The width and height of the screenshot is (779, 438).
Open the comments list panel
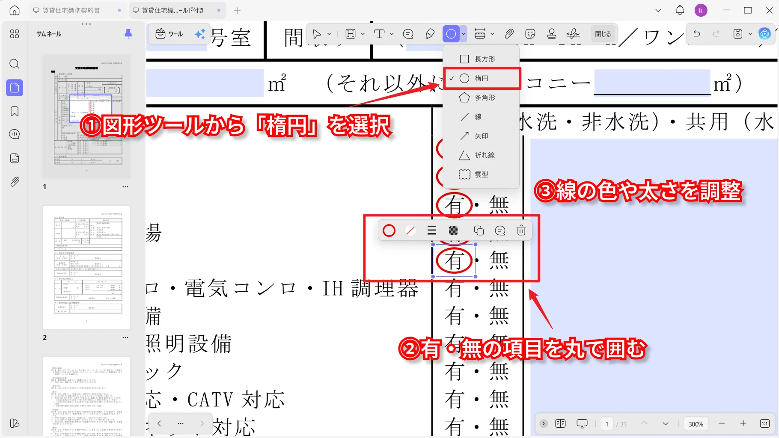pyautogui.click(x=15, y=134)
